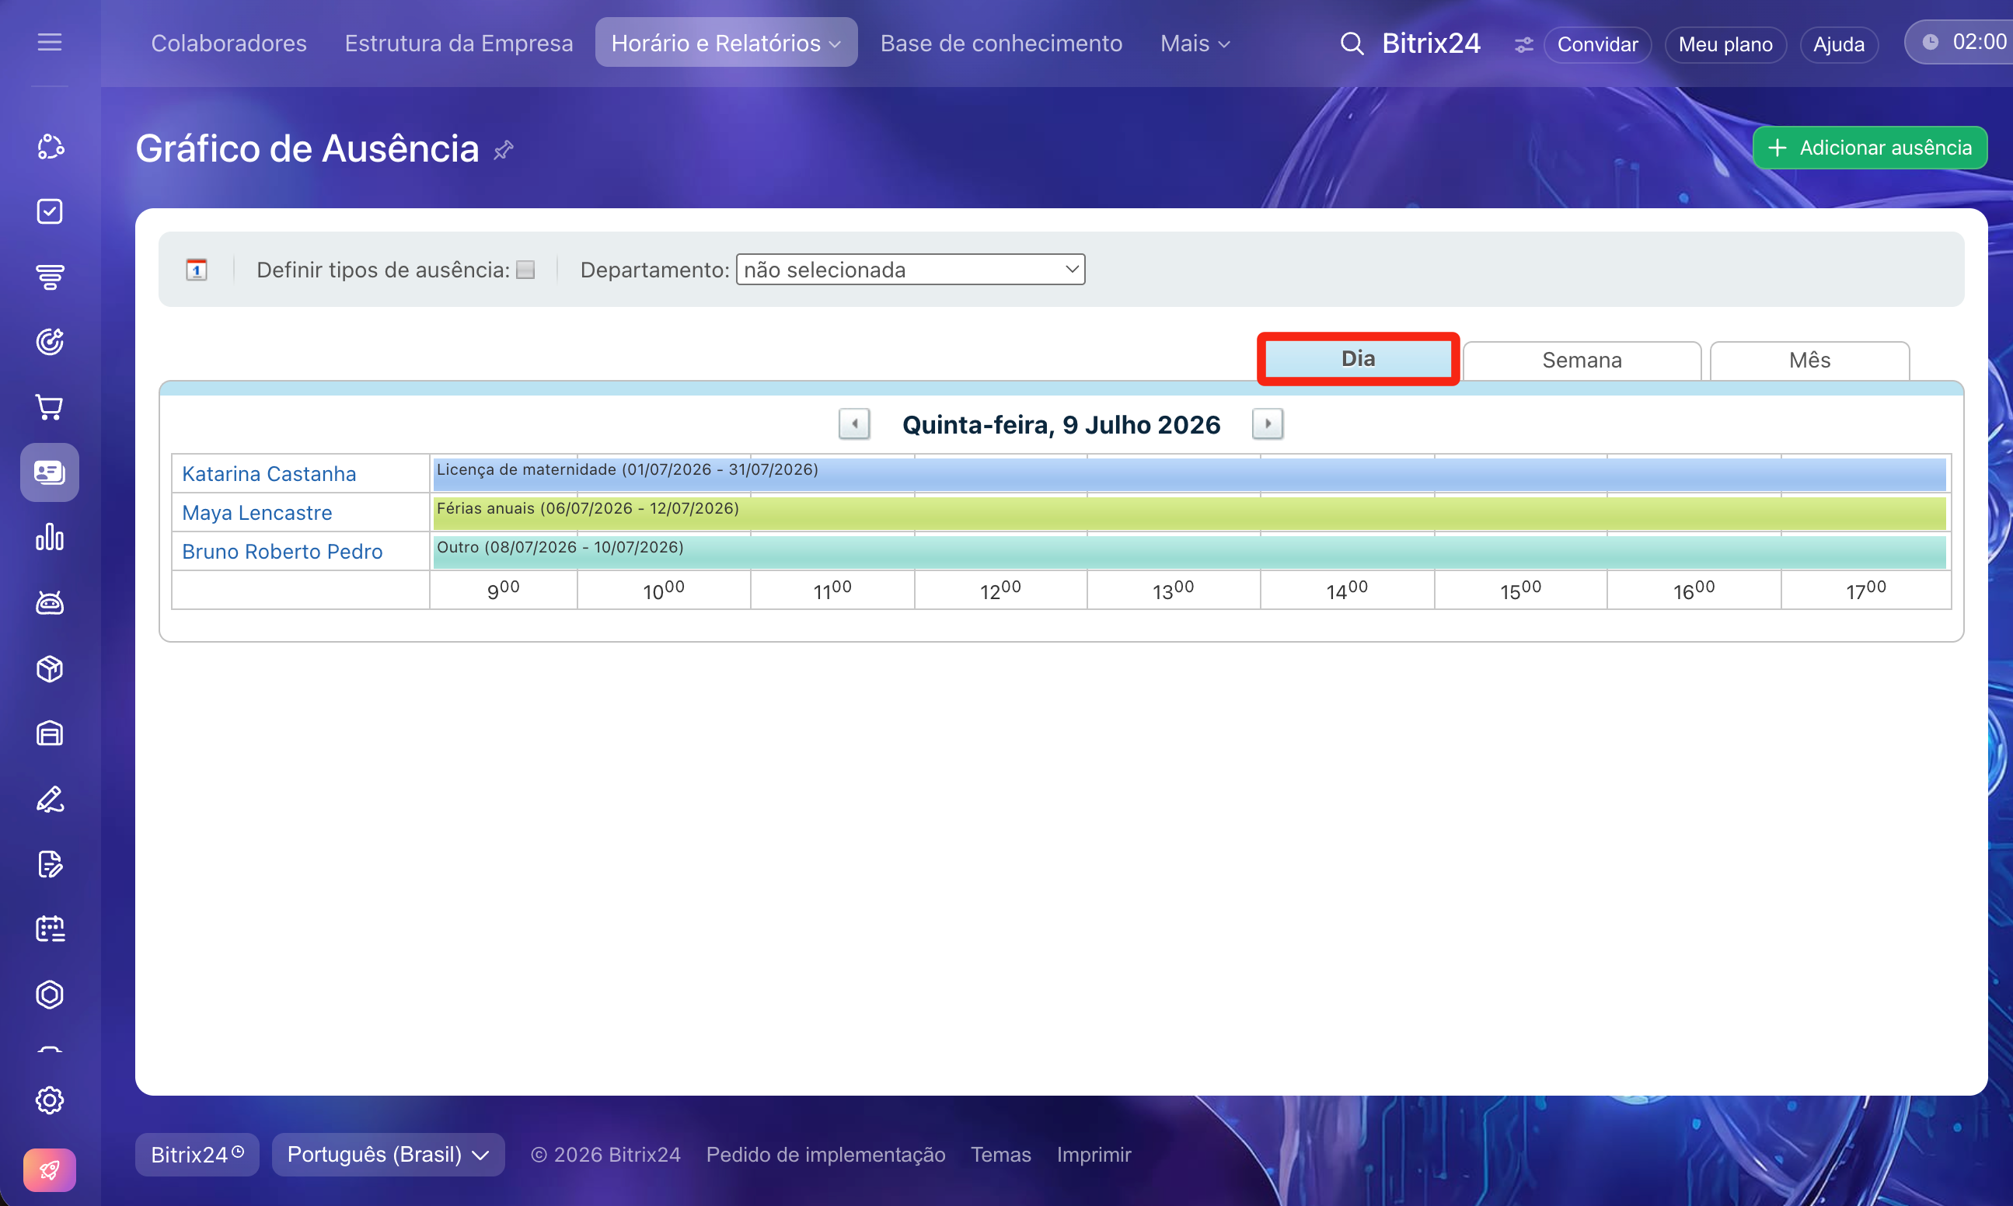The image size is (2013, 1206).
Task: Switch to the Mês view tab
Action: tap(1810, 360)
